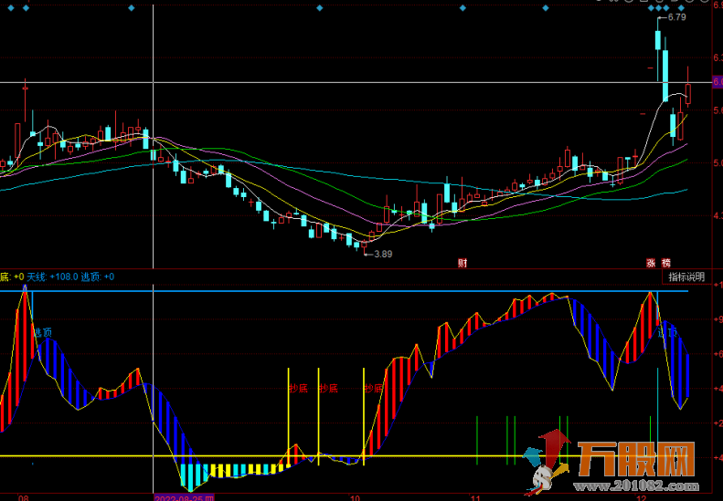Screen dimensions: 723x501
Task: Click the 逃顶 label beside the December peak
Action: pyautogui.click(x=667, y=332)
